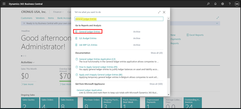This screenshot has width=241, height=109.
Task: Click CRONUS USA, Inc. company name
Action: tap(34, 12)
